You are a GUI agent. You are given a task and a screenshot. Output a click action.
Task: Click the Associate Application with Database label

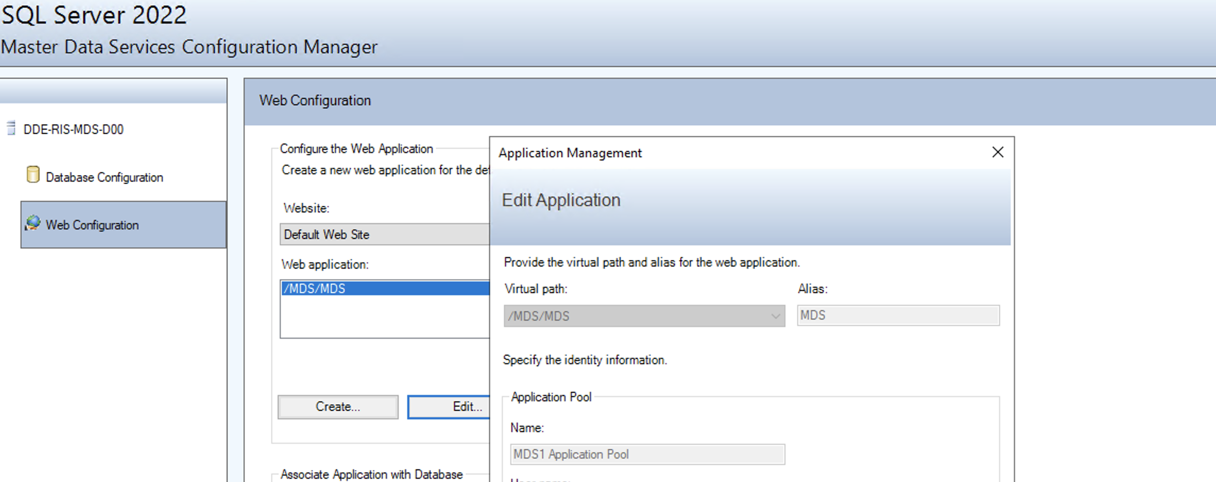[x=371, y=474]
